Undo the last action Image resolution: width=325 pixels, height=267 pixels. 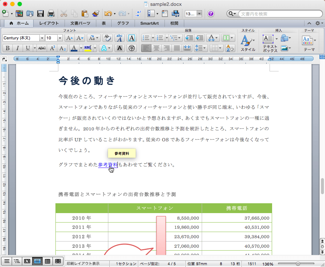click(x=108, y=14)
